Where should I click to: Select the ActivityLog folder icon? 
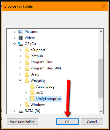32,86
